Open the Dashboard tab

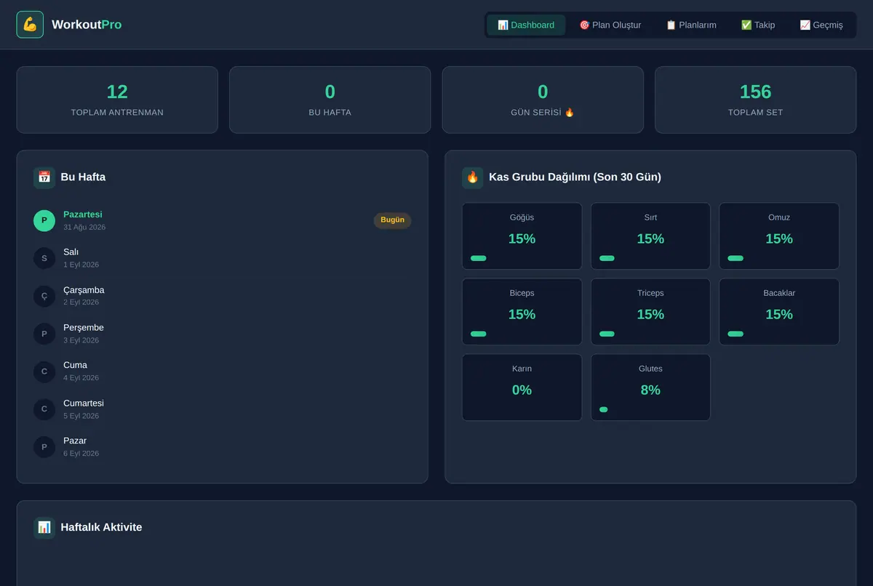pyautogui.click(x=526, y=25)
